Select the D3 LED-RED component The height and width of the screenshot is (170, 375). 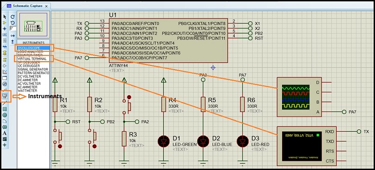tap(243, 141)
